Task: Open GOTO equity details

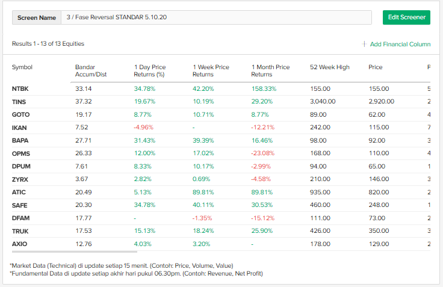Action: tap(20, 114)
